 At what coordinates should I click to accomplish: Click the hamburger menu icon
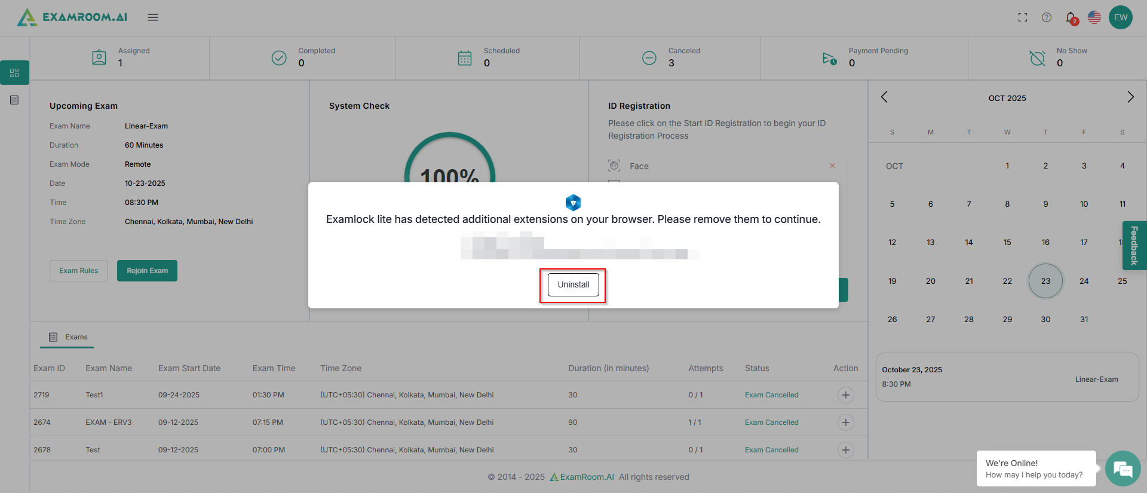pos(153,17)
